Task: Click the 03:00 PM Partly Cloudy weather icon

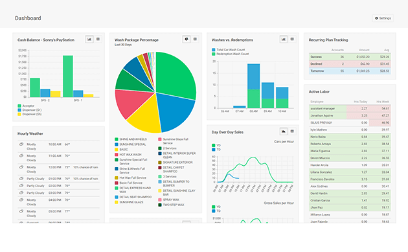Action: 21,192
